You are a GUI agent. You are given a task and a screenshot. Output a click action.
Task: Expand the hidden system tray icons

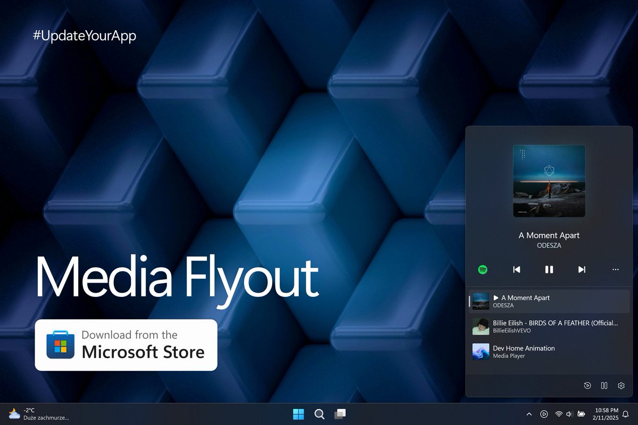[x=529, y=414]
